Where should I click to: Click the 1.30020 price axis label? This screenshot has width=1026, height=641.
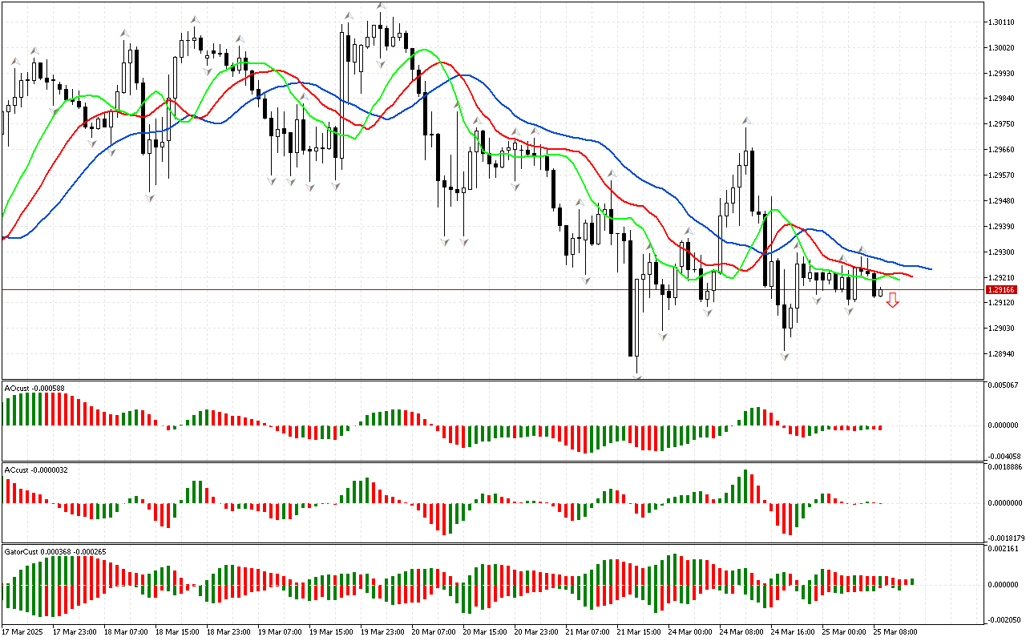[1002, 48]
